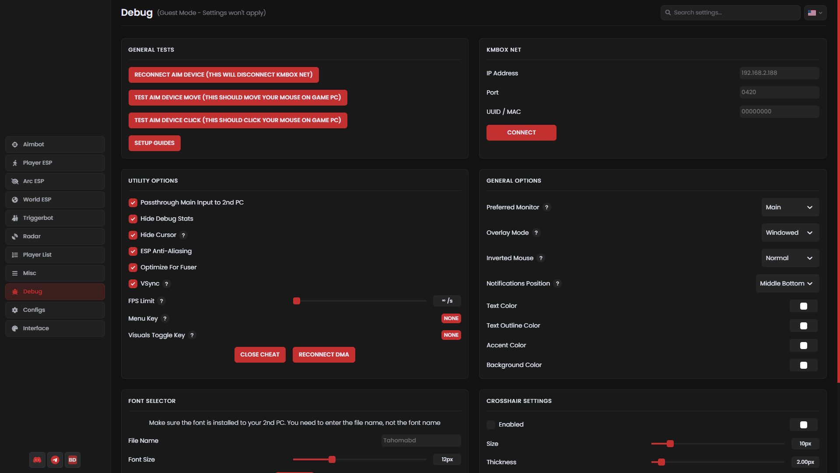The image size is (840, 473).
Task: Click Test Aim Device Move button
Action: click(238, 98)
